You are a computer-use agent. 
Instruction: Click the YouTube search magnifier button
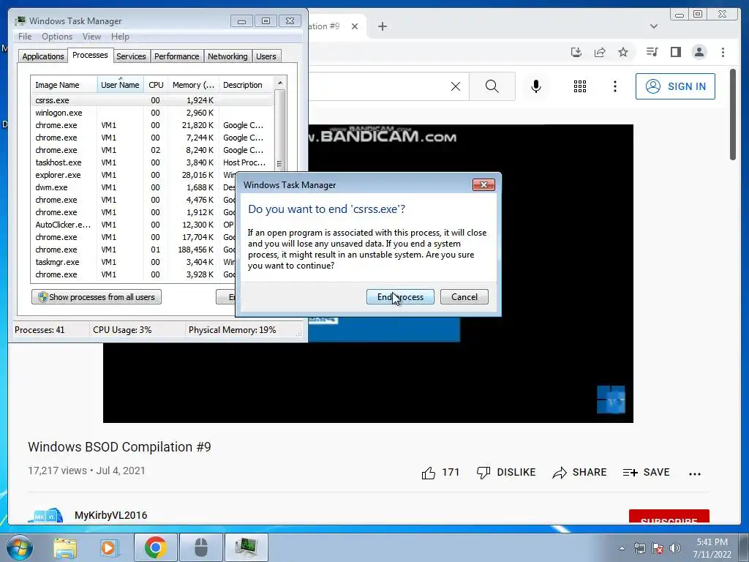pos(492,86)
